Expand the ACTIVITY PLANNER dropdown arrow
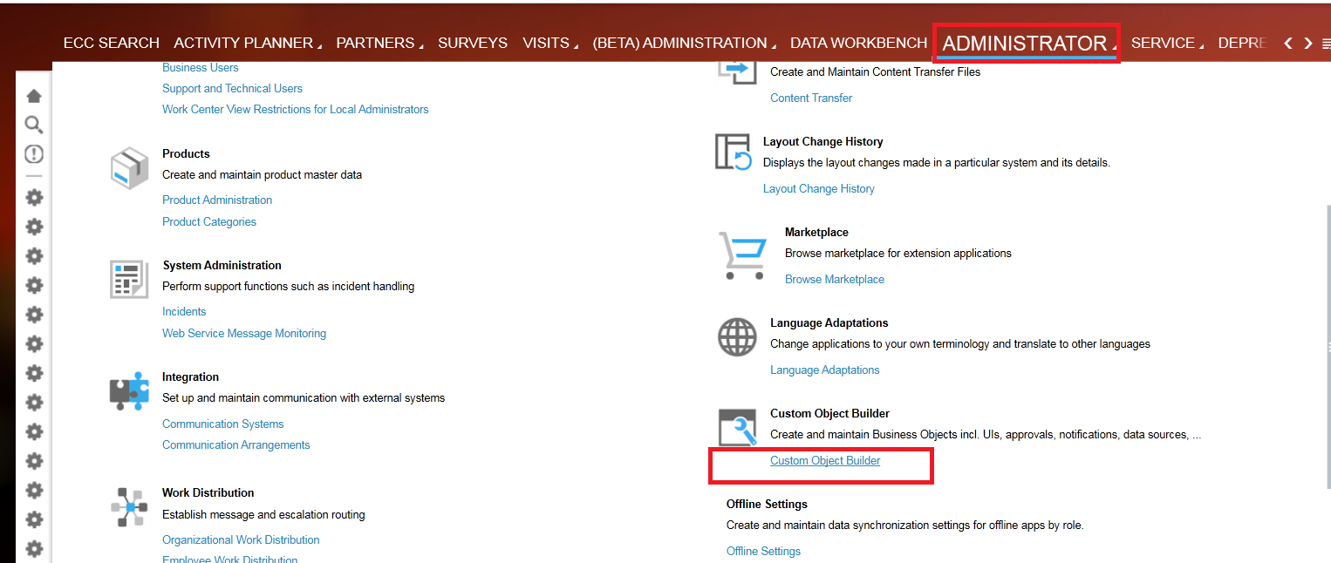1331x563 pixels. click(319, 46)
